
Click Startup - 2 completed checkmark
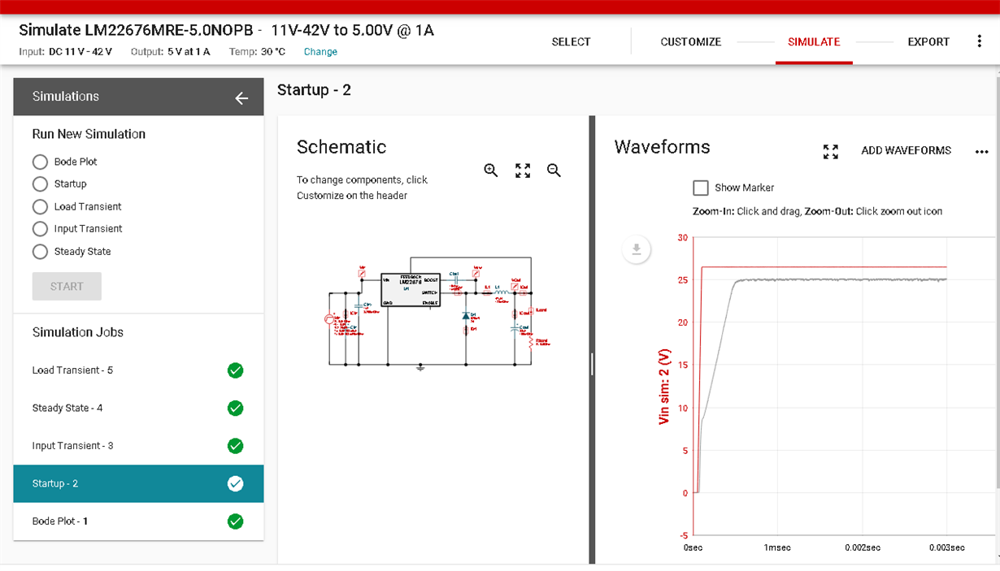coord(235,483)
